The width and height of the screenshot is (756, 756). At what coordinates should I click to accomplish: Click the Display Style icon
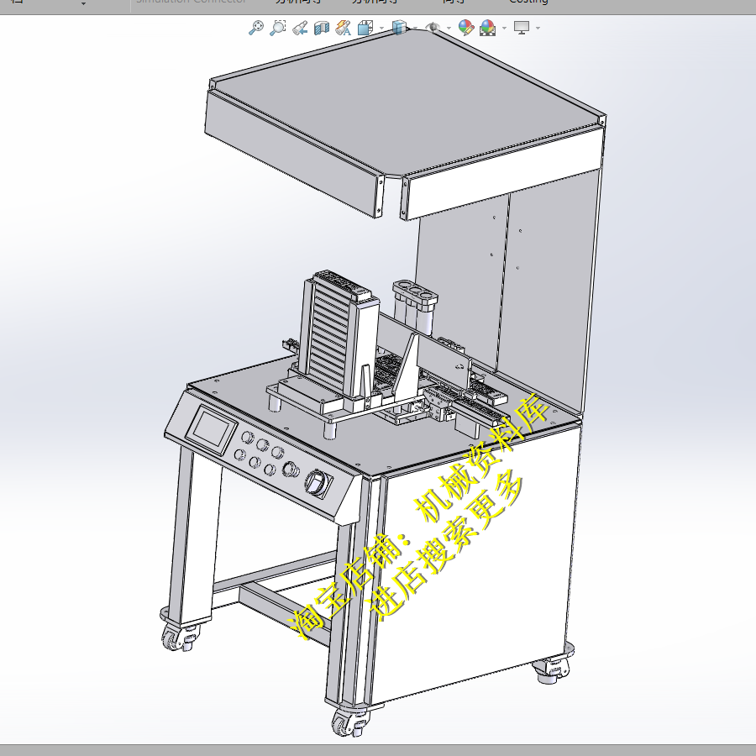click(399, 28)
